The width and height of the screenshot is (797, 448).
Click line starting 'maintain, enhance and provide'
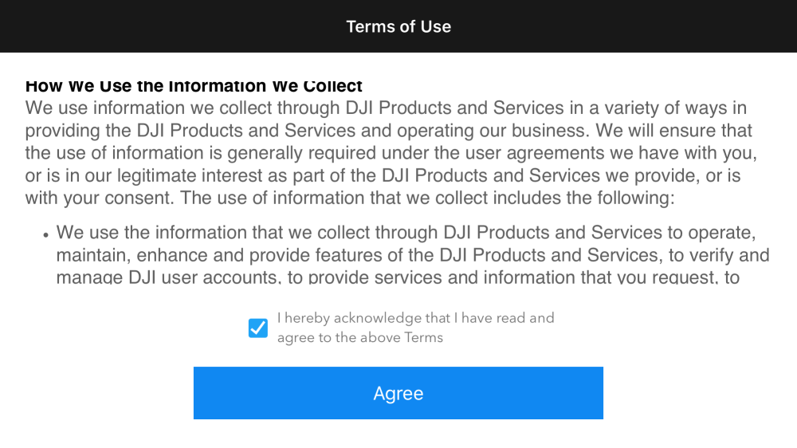tap(413, 255)
